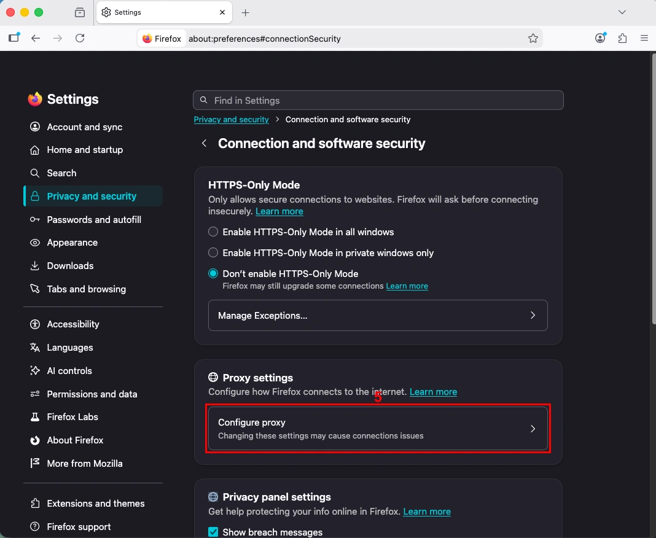The height and width of the screenshot is (538, 656).
Task: Open the Configure proxy button
Action: [x=378, y=429]
